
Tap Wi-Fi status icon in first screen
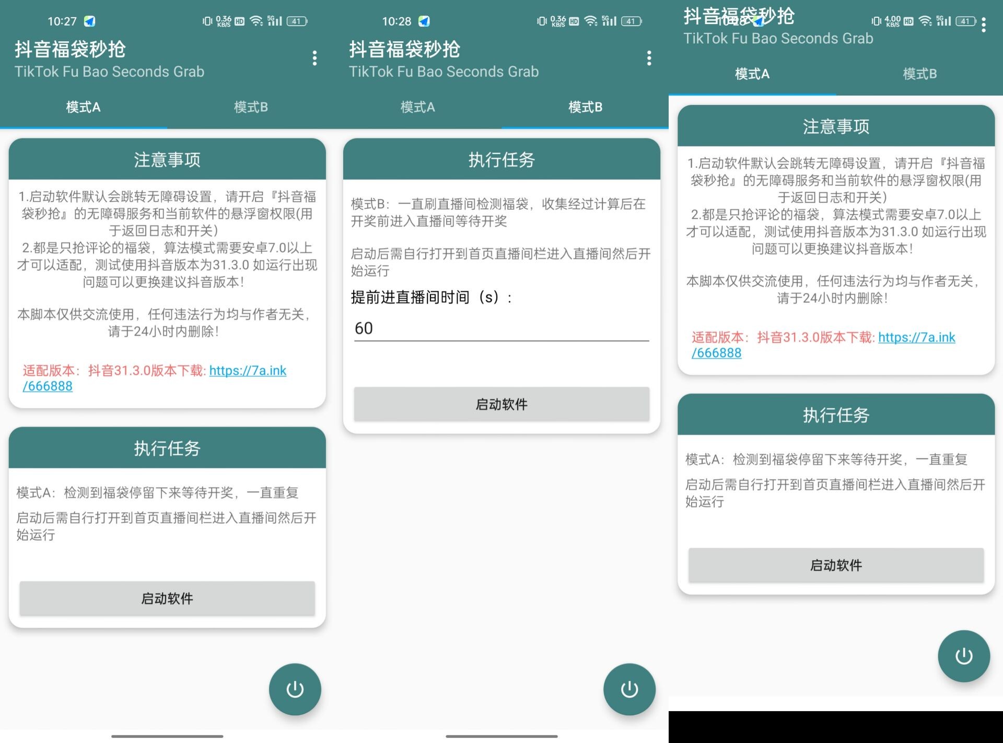[x=256, y=21]
